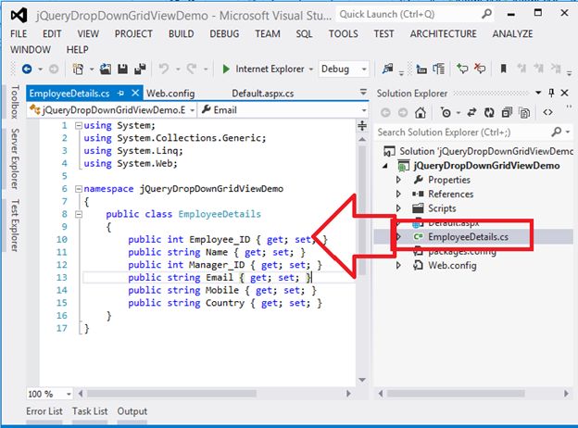
Task: Click the editor horizontal scrollbar thumb
Action: click(171, 394)
